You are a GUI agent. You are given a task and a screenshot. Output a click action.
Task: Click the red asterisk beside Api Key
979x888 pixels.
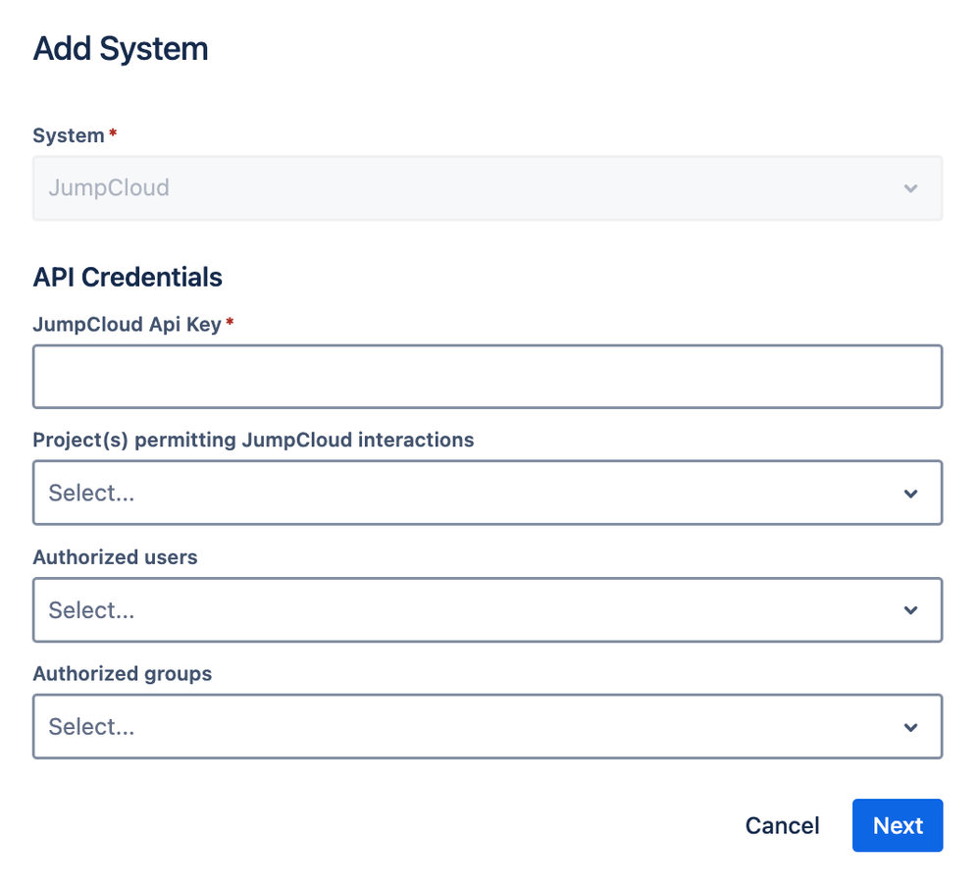[231, 323]
